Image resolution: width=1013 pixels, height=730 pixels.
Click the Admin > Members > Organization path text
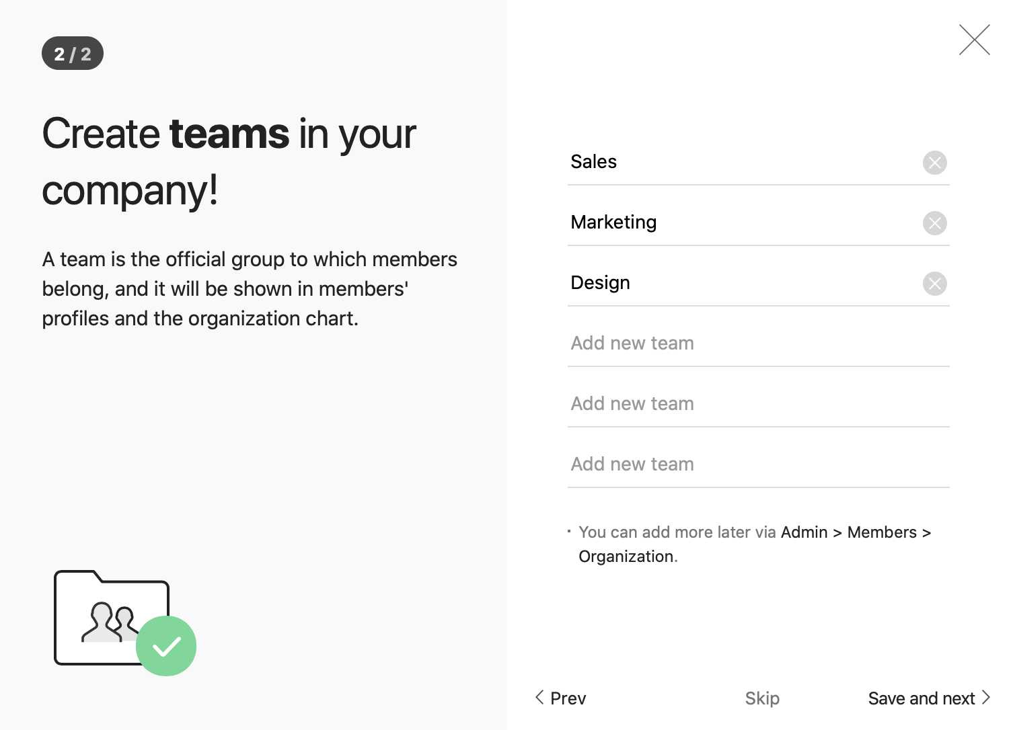855,532
